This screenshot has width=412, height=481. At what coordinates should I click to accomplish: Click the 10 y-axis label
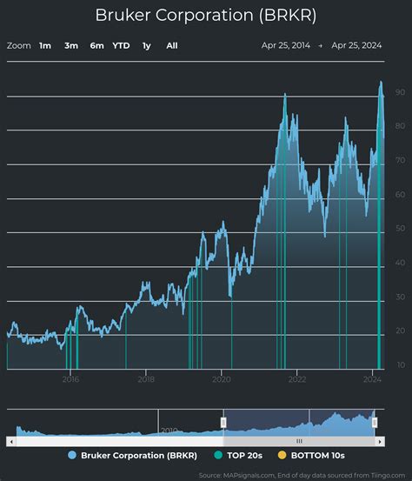click(401, 365)
